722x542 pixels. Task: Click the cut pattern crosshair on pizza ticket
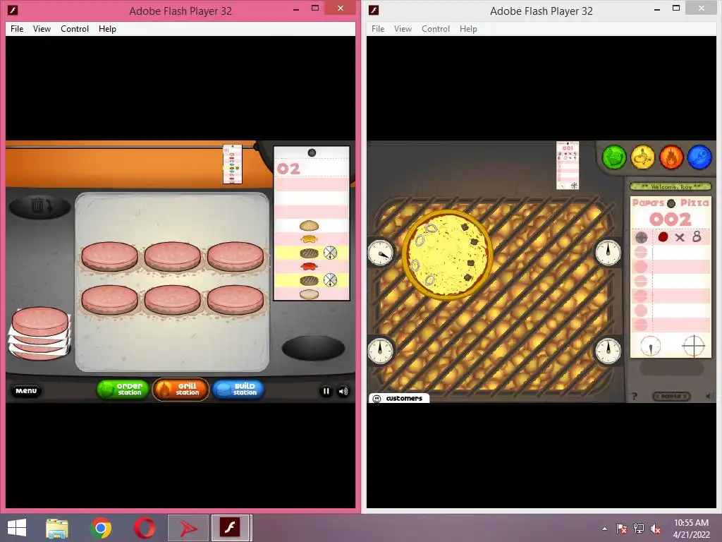click(x=693, y=346)
